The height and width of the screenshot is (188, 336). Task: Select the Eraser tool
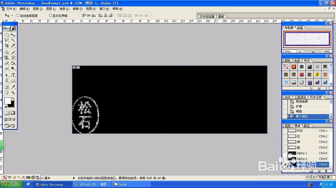(7, 63)
